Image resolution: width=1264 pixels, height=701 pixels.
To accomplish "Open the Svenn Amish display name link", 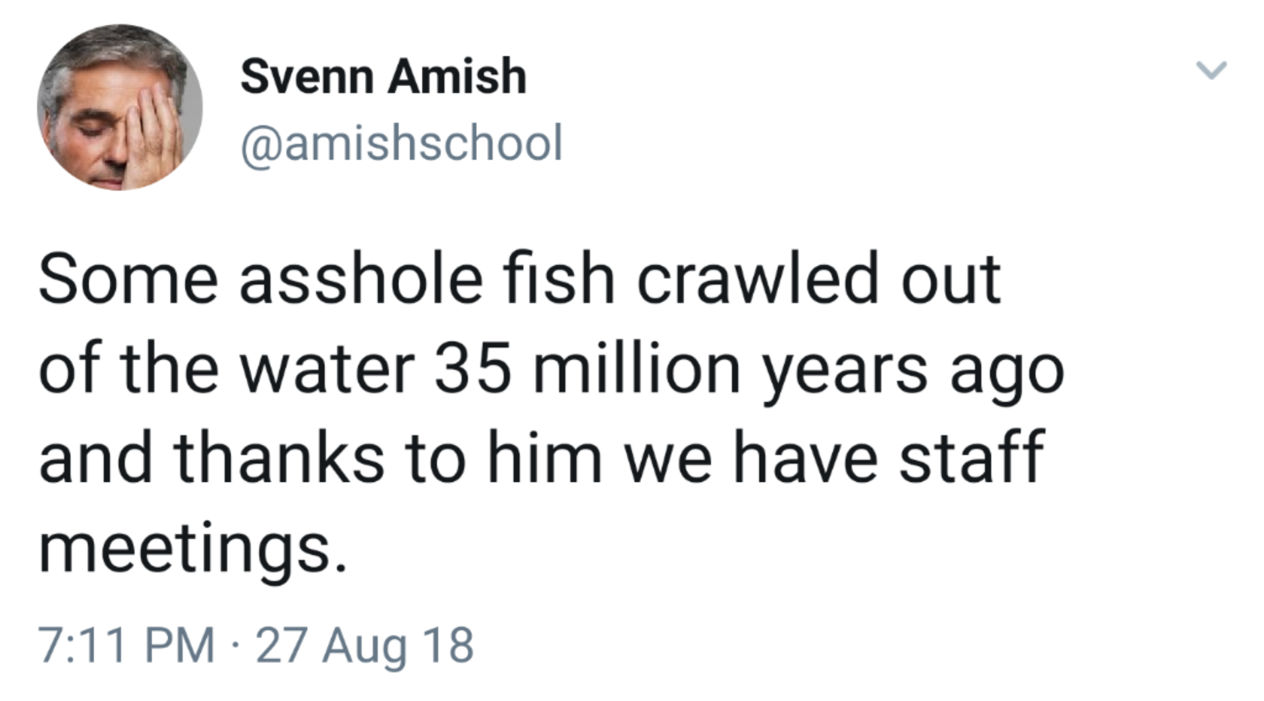I will [x=383, y=77].
